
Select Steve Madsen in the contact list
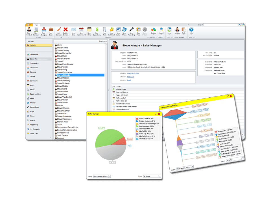point(63,78)
